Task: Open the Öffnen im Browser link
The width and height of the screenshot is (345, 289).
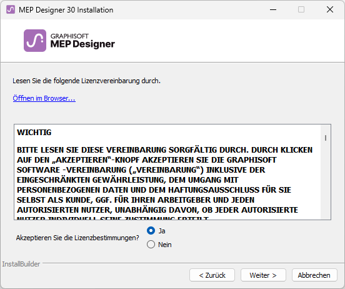Action: (x=44, y=98)
